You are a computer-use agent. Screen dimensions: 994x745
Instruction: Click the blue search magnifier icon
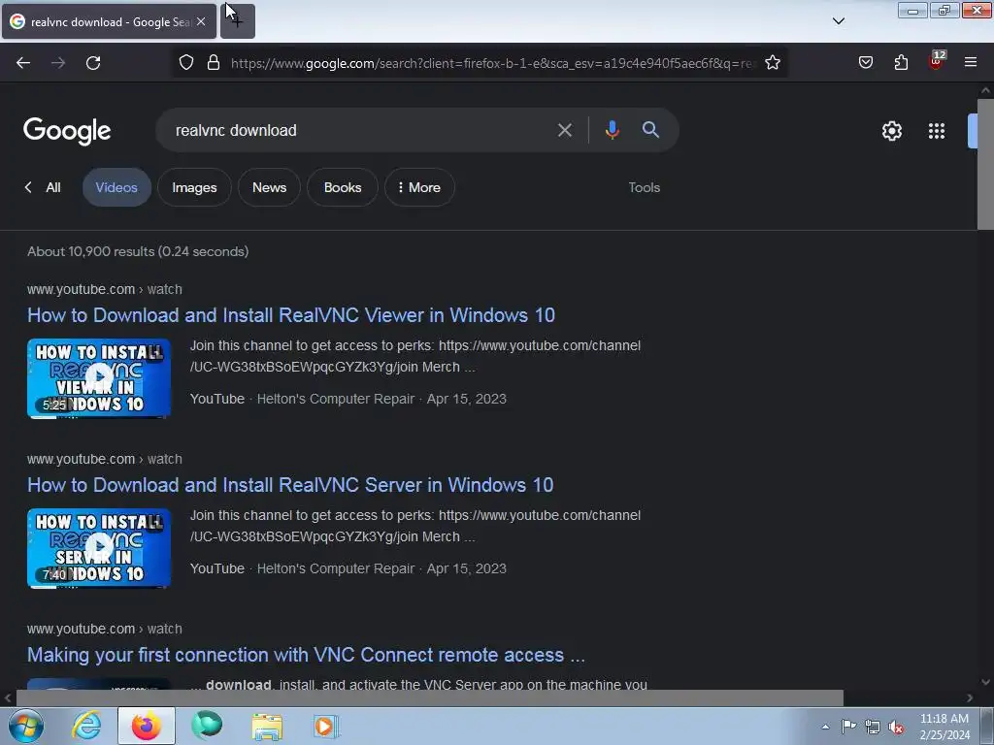click(x=650, y=131)
